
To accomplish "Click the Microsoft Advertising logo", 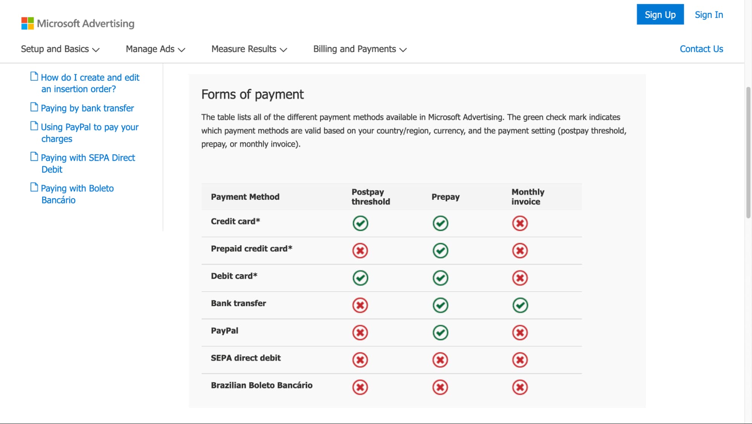I will point(78,23).
